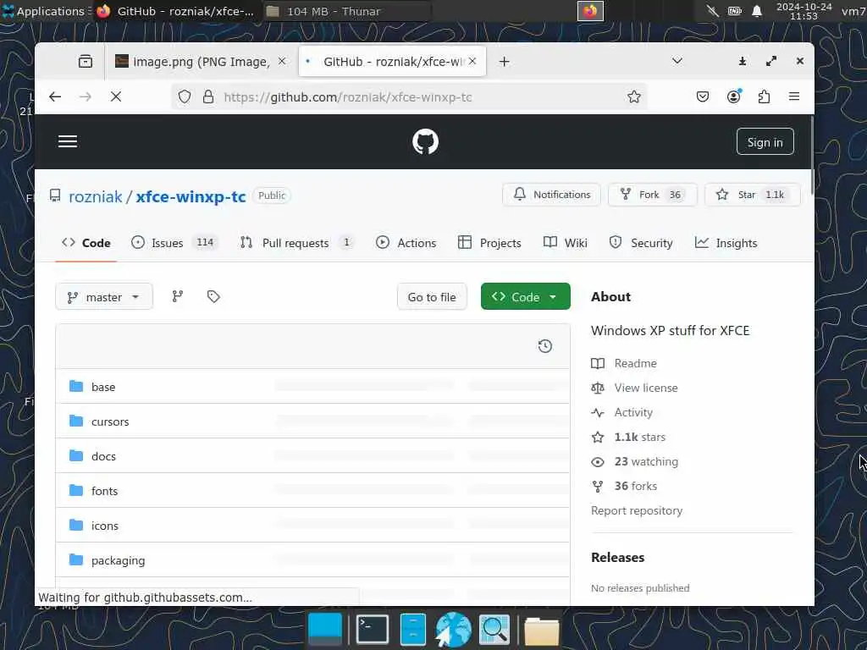Switch to Thunar window in the taskbar
This screenshot has width=867, height=650.
[345, 11]
